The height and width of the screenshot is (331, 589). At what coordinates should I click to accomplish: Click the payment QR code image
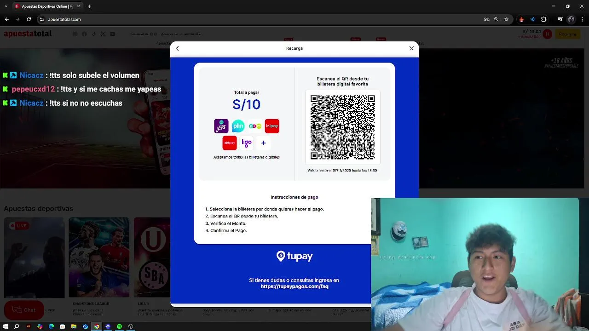pyautogui.click(x=343, y=127)
